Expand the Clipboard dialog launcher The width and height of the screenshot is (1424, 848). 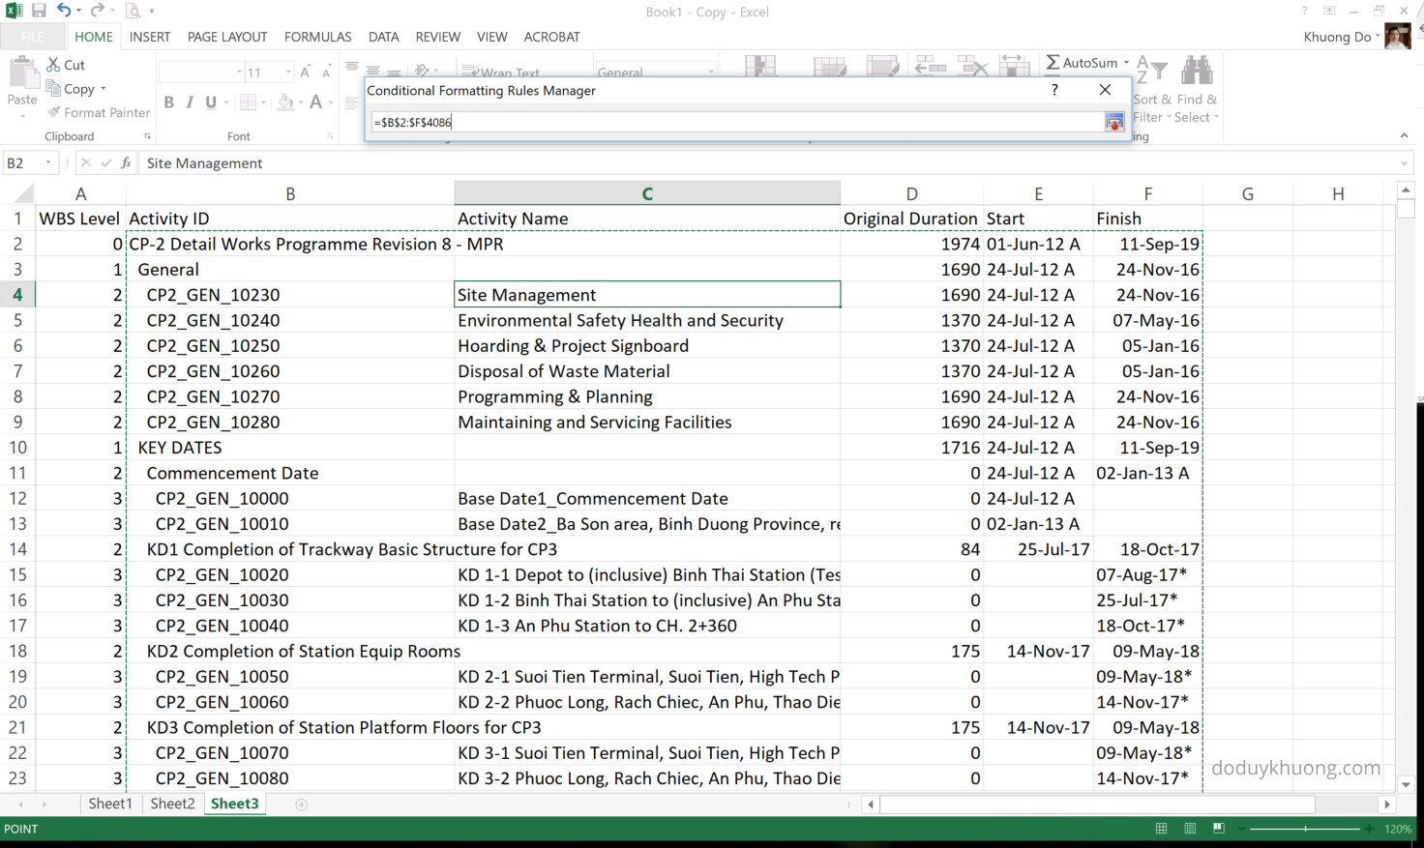tap(147, 136)
